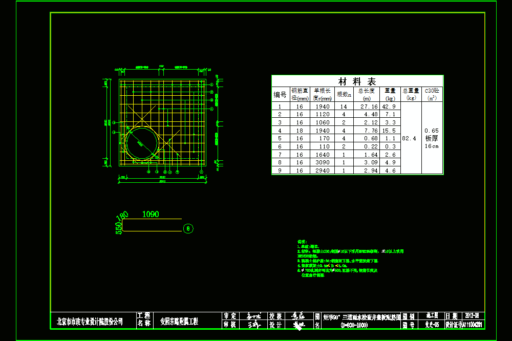Click the 审核 label in title block
This screenshot has width=512, height=341.
(x=230, y=325)
